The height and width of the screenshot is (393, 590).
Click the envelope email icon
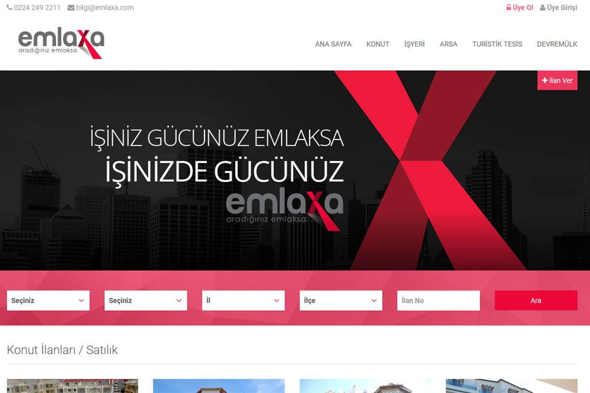tap(71, 8)
